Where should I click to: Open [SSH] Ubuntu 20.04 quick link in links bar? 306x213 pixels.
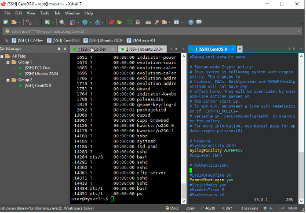pos(103,40)
